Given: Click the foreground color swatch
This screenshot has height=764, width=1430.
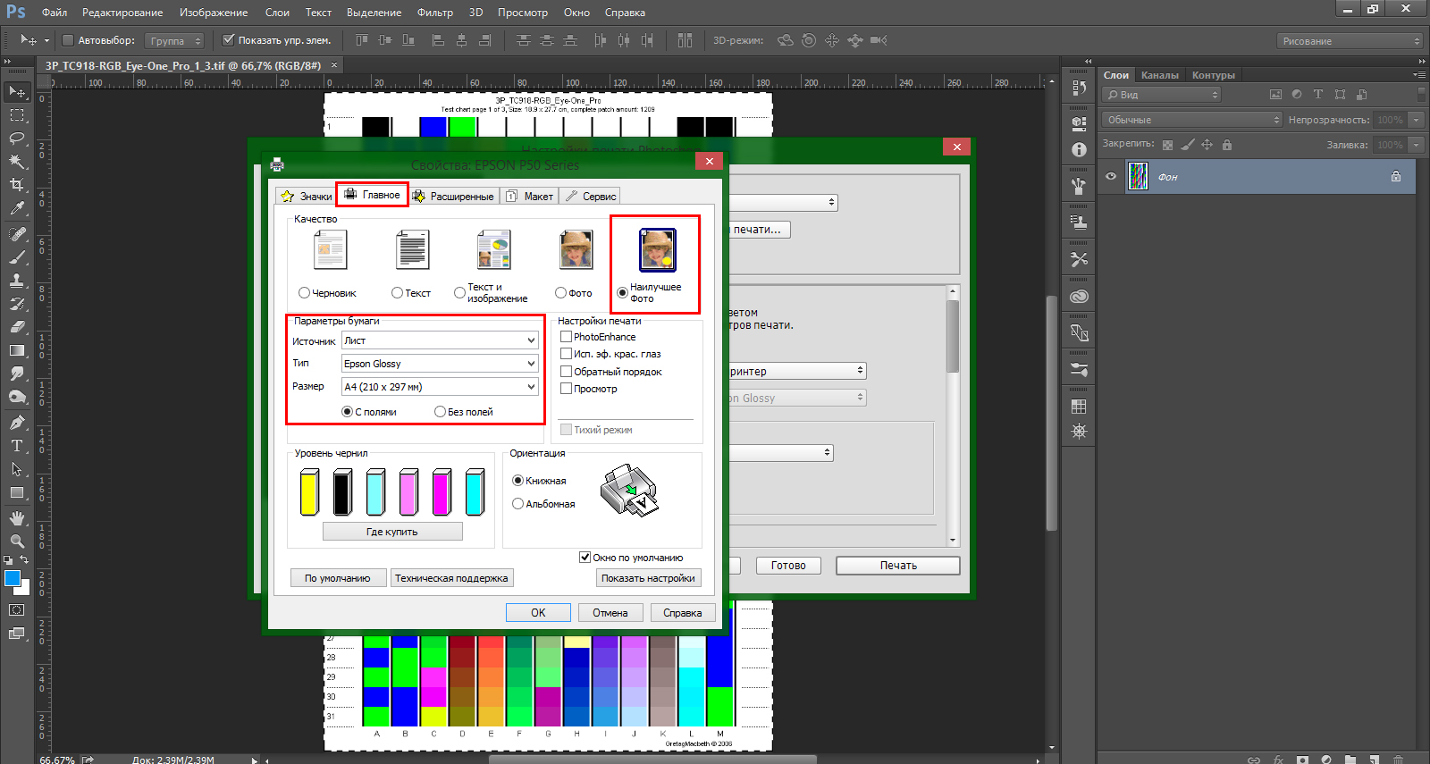Looking at the screenshot, I should click(13, 578).
